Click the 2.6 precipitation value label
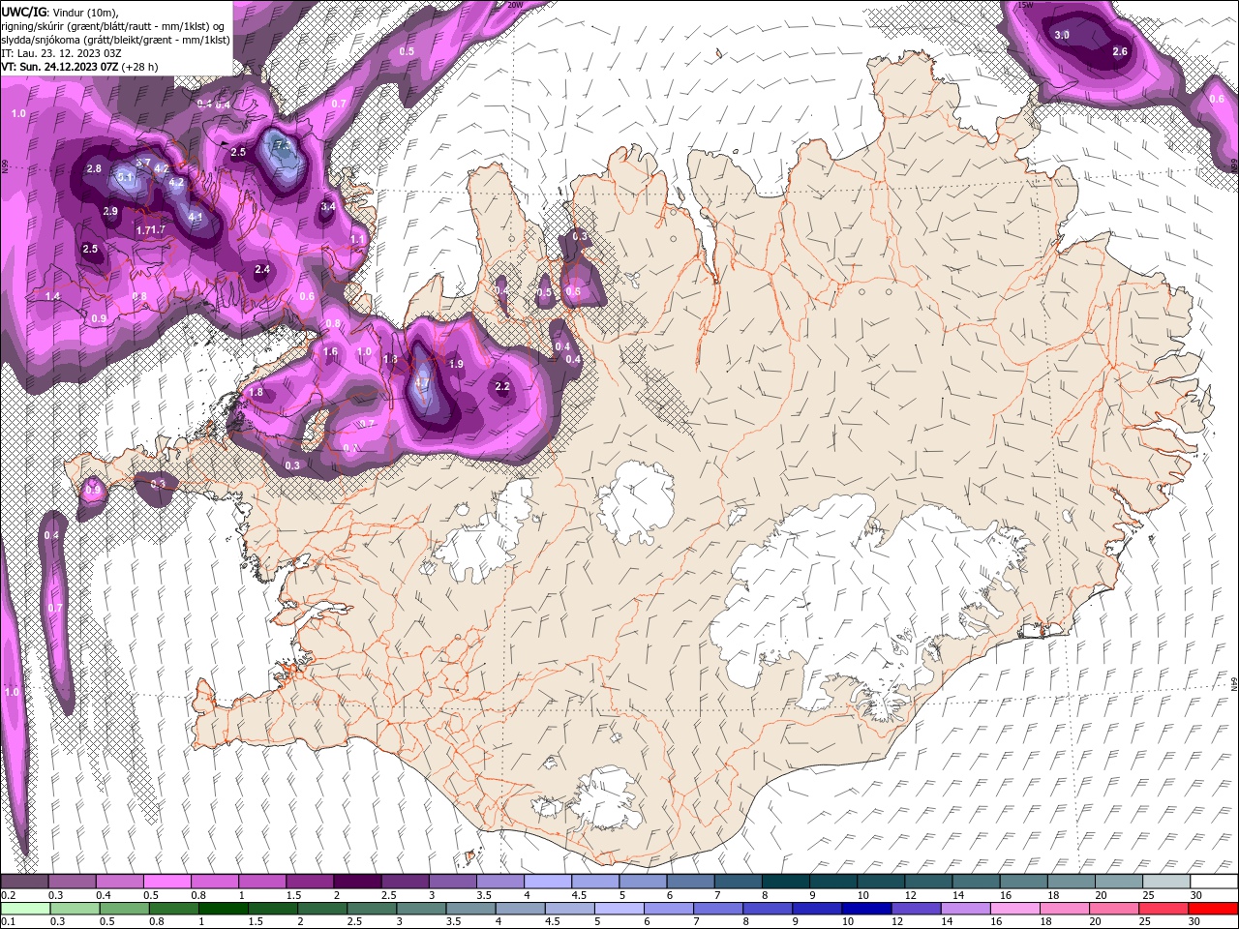 click(1121, 51)
